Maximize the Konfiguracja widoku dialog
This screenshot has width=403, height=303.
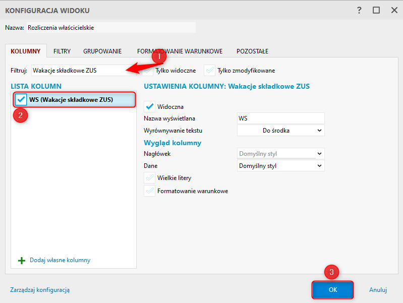click(376, 10)
